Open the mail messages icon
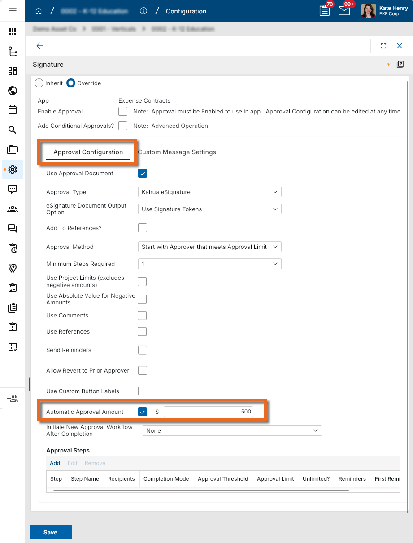Image resolution: width=413 pixels, height=543 pixels. click(x=344, y=11)
